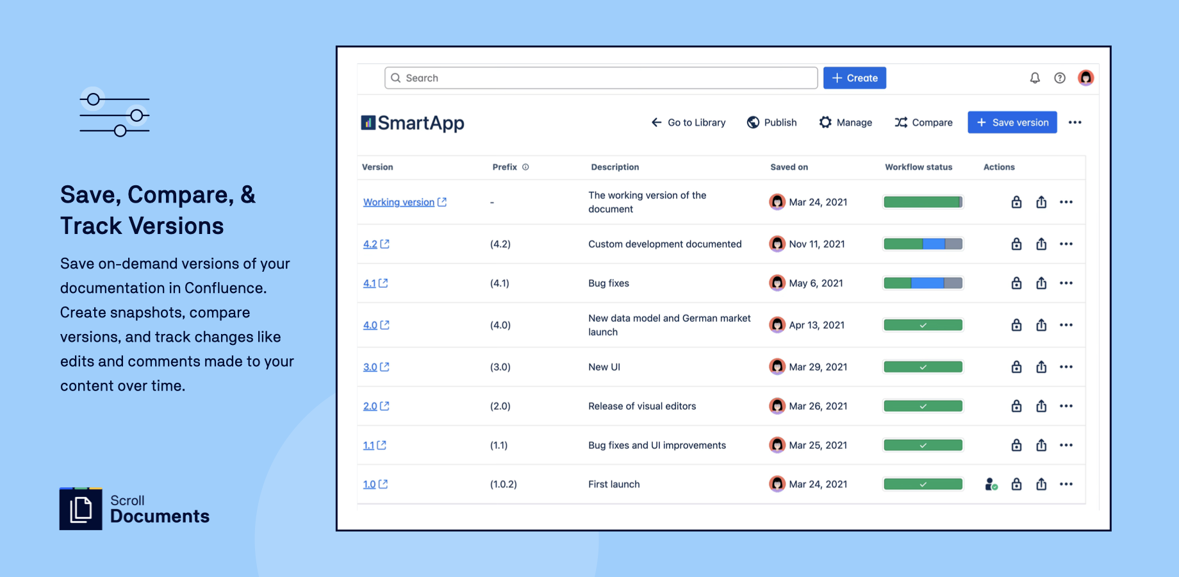This screenshot has width=1179, height=577.
Task: Select the Publish globe icon
Action: (753, 122)
